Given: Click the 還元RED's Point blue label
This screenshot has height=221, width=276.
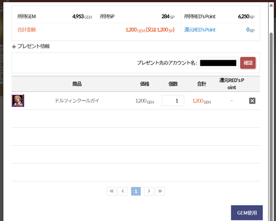Looking at the screenshot, I should point(200,30).
